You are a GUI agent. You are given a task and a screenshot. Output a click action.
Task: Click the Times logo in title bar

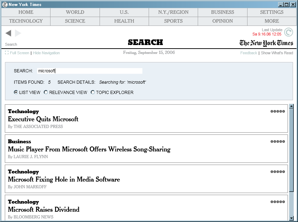click(x=5, y=5)
